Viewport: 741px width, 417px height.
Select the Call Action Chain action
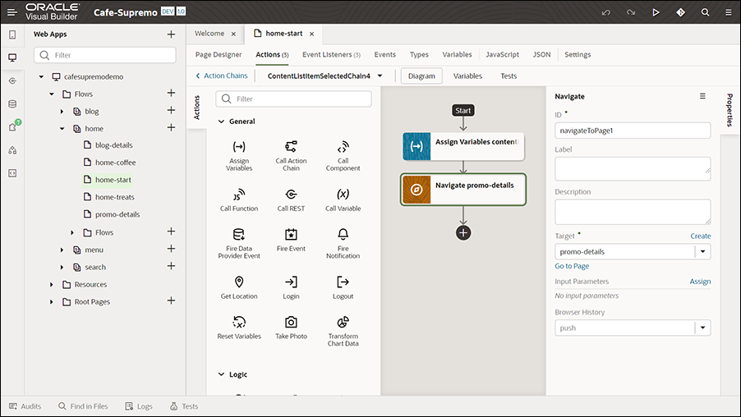[291, 156]
